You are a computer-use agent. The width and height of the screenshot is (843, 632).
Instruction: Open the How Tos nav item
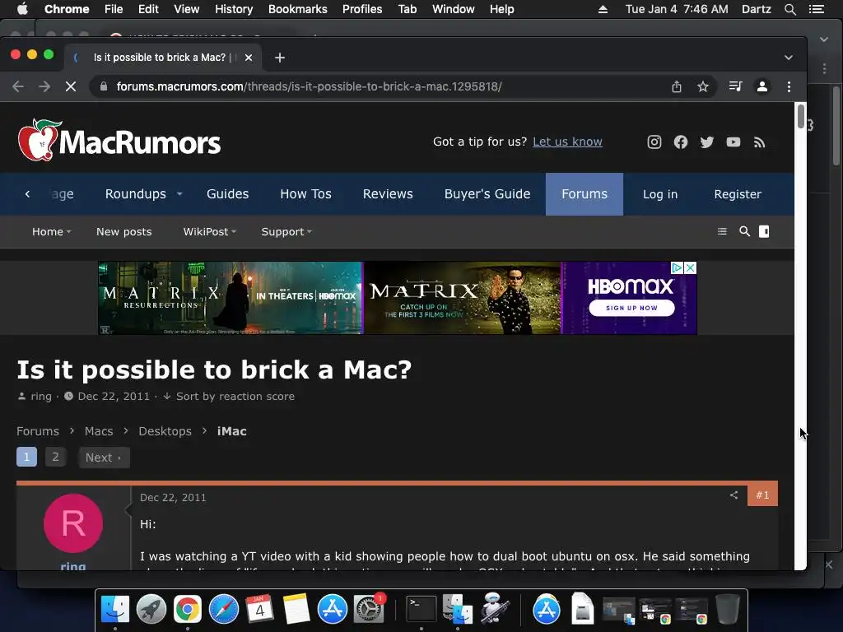pyautogui.click(x=305, y=194)
